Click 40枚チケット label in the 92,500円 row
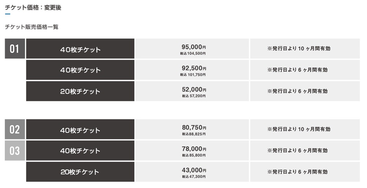 pos(80,70)
